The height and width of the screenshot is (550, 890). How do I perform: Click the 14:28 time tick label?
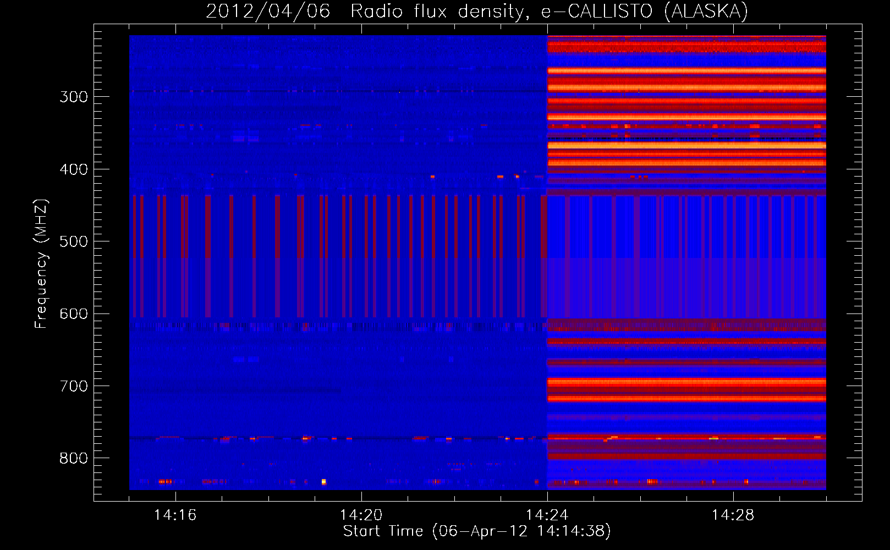(x=733, y=515)
